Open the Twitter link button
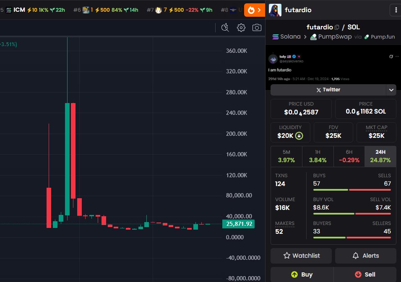Image resolution: width=401 pixels, height=282 pixels. (328, 90)
